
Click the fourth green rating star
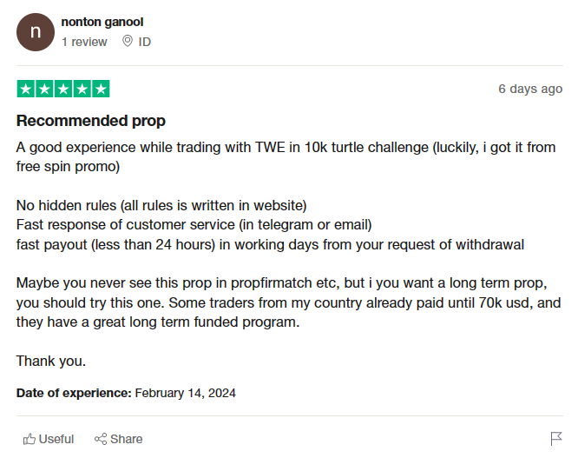coord(82,89)
